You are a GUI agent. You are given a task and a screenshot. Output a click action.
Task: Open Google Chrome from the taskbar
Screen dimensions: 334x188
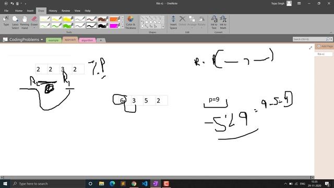point(134,183)
